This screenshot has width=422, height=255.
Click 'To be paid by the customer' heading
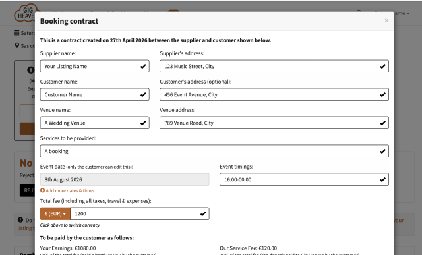pyautogui.click(x=87, y=238)
